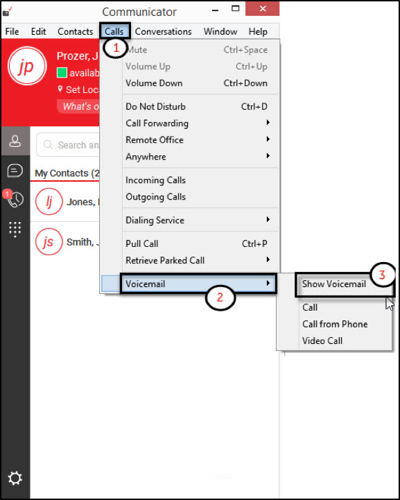The image size is (400, 500).
Task: Click the Jones contact avatar
Action: 49,202
